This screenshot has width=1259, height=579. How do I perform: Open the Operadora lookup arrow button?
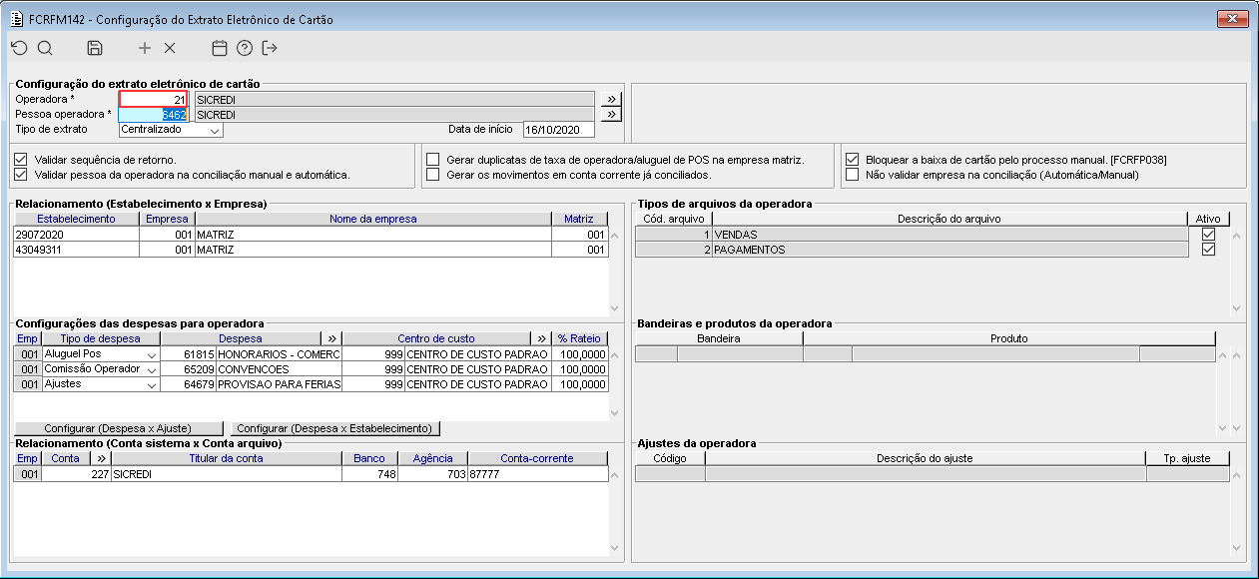pyautogui.click(x=611, y=100)
